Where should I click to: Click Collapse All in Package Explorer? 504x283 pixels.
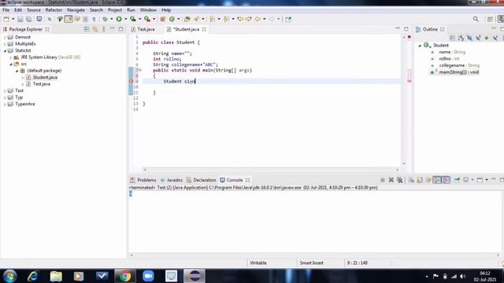click(x=87, y=29)
